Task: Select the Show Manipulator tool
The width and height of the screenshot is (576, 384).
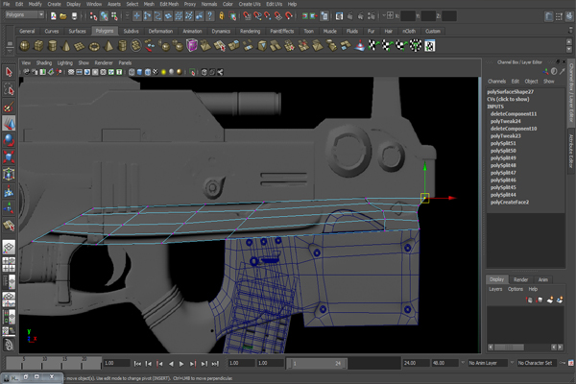Action: point(9,208)
